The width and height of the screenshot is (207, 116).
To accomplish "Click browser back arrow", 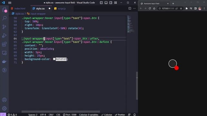I will pos(141,8).
